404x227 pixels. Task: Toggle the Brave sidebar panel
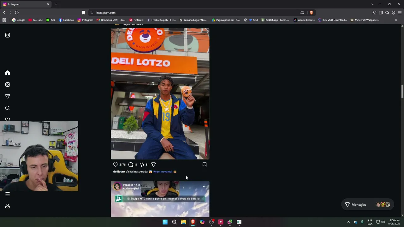point(381,13)
